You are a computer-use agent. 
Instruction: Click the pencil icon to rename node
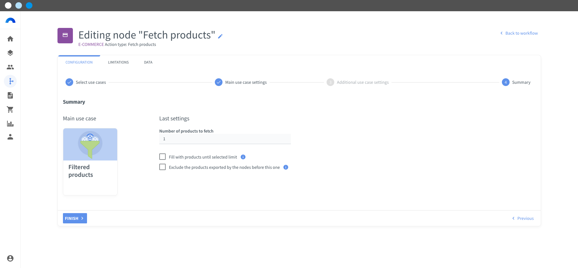point(220,36)
